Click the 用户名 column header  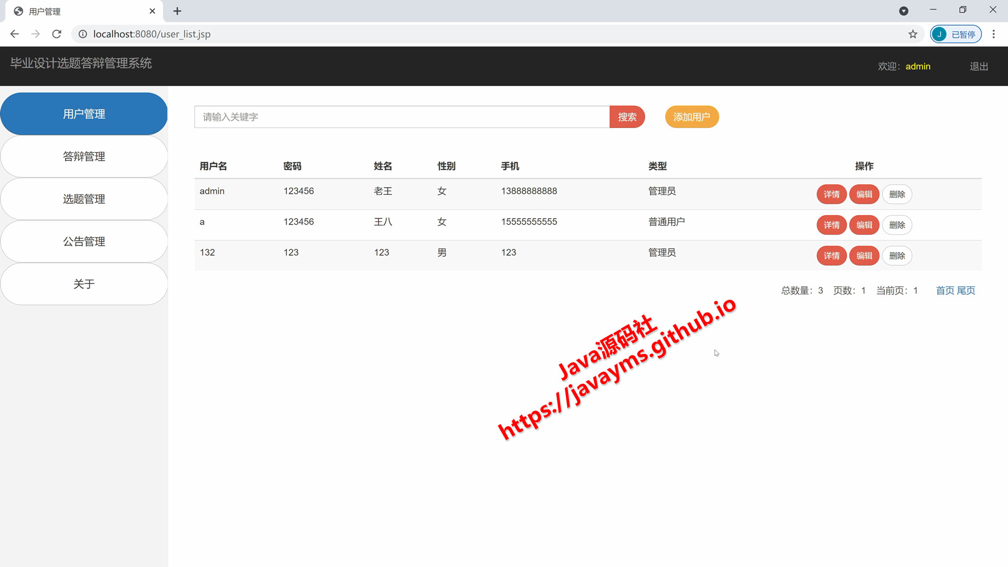click(213, 166)
